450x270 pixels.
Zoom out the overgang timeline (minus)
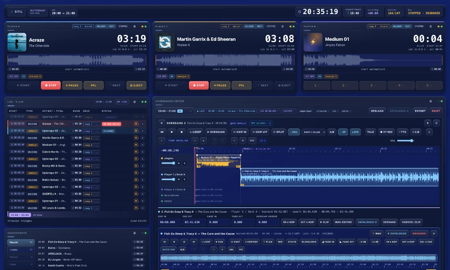235,141
